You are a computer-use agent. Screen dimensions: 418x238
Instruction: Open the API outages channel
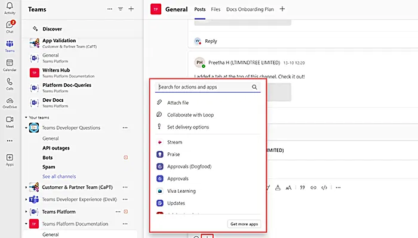pyautogui.click(x=56, y=148)
